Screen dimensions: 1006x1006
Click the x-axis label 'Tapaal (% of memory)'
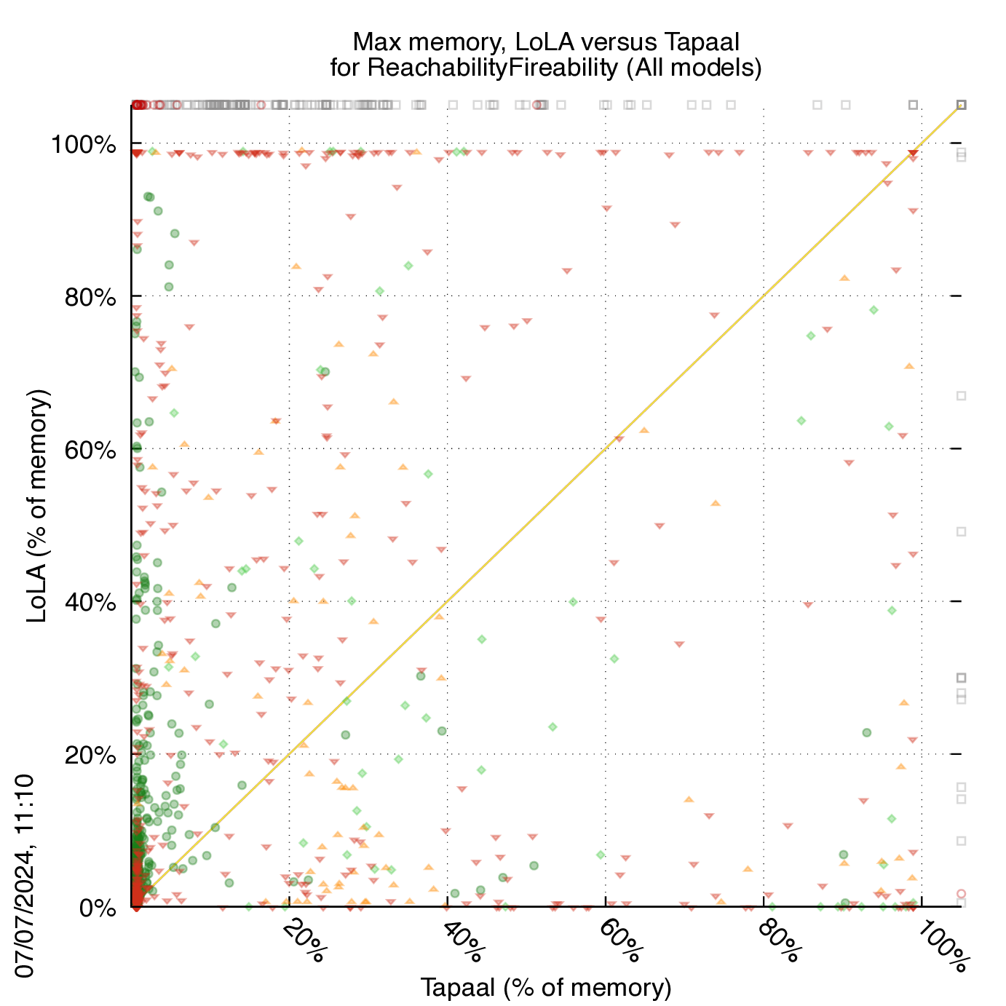[x=546, y=987]
